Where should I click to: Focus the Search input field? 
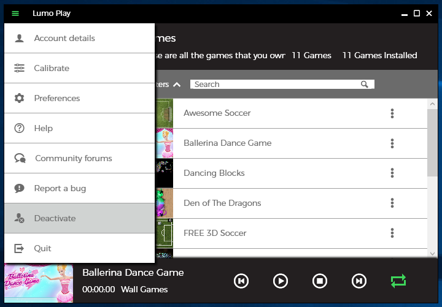click(282, 84)
